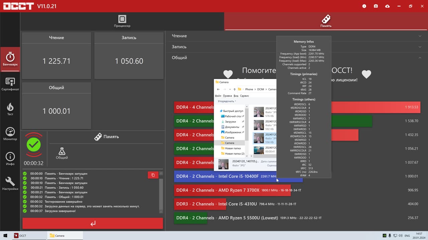Click Phone in Camera address breadcrumb
This screenshot has height=240, width=428.
[x=249, y=89]
